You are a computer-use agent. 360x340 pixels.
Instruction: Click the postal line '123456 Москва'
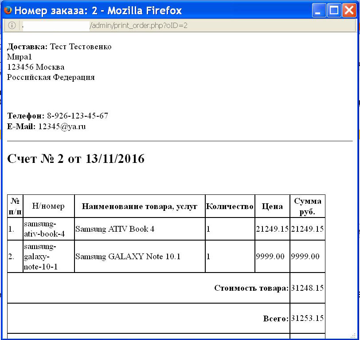point(35,67)
